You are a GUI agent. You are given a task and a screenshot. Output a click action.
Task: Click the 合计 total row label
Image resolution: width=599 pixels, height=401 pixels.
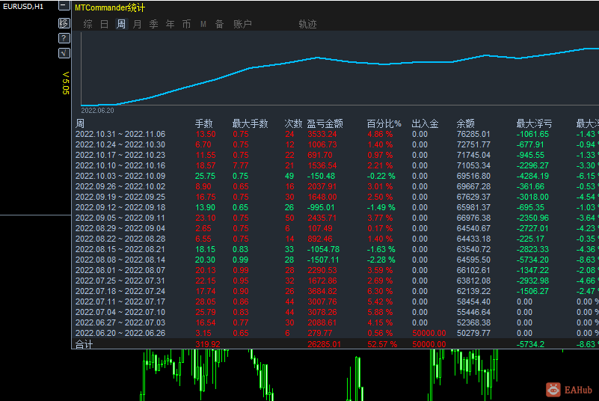click(x=84, y=344)
